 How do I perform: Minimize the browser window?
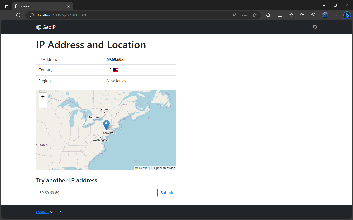click(324, 5)
